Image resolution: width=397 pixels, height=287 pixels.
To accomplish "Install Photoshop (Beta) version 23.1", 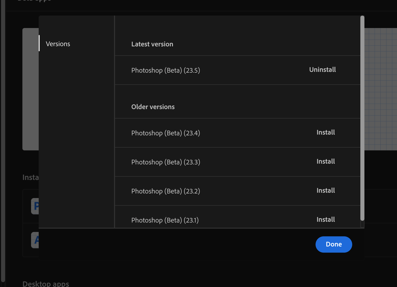I will 325,219.
